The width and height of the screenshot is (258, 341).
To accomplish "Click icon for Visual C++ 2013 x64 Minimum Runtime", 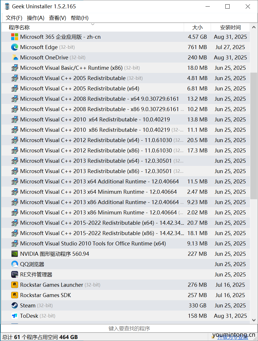I will (15, 192).
